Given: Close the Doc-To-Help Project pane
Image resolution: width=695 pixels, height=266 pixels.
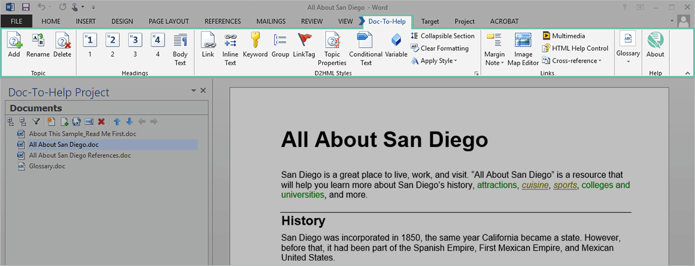Looking at the screenshot, I should [x=203, y=90].
